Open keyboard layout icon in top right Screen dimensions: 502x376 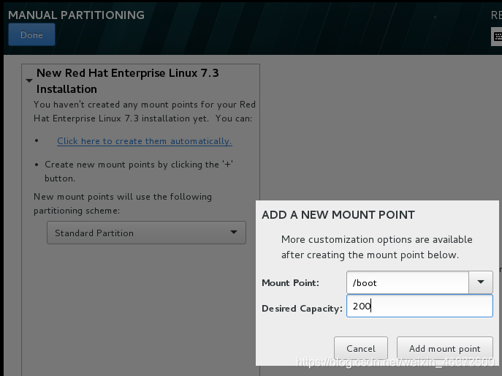click(497, 37)
